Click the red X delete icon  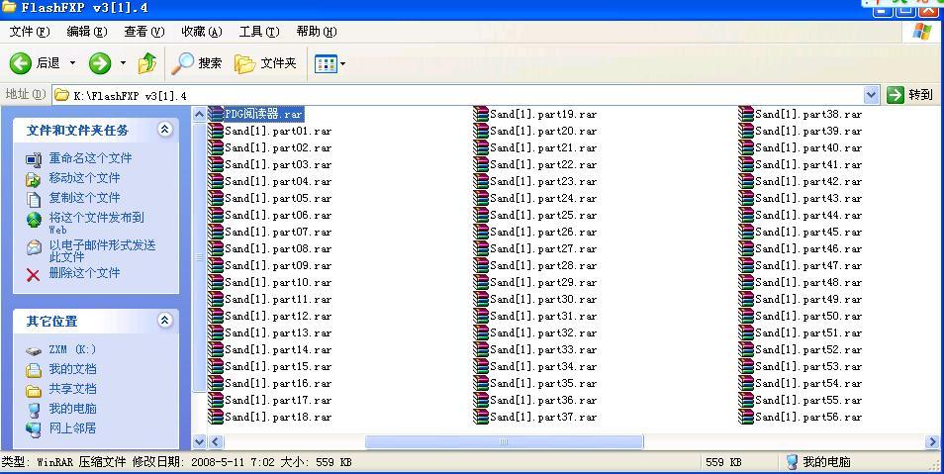click(33, 275)
